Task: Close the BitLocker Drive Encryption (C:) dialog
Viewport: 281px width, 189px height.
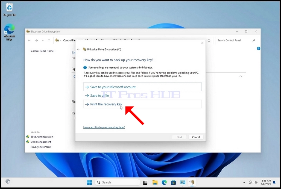Action: tap(202, 43)
